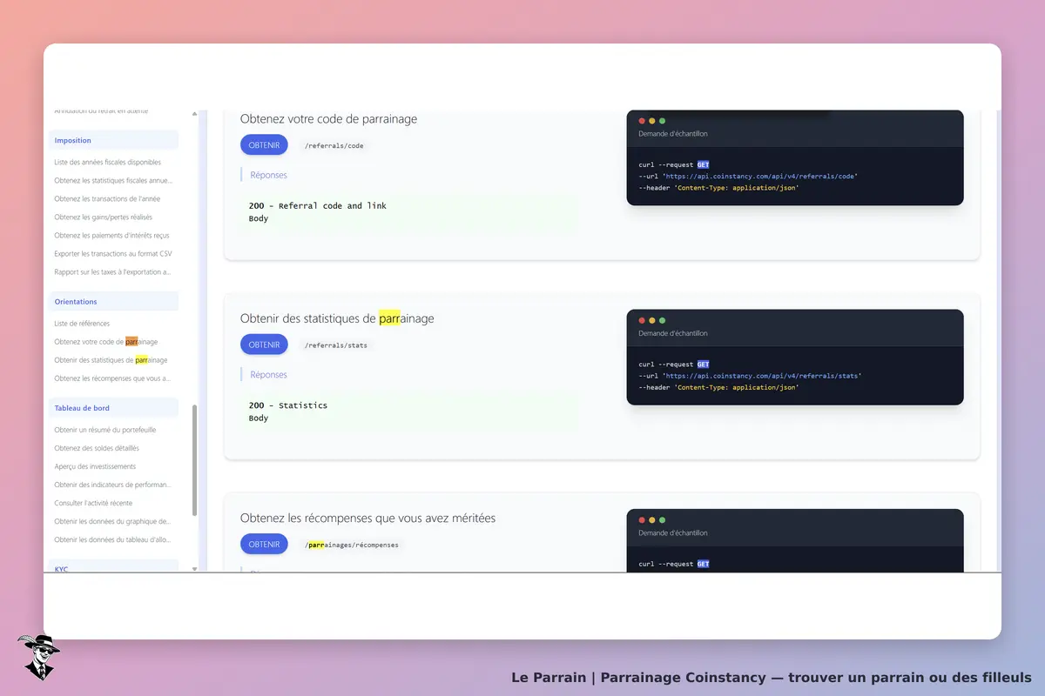Click heading 'Obtenez les récompenses que vous avez méritées'
Viewport: 1045px width, 696px height.
click(367, 518)
